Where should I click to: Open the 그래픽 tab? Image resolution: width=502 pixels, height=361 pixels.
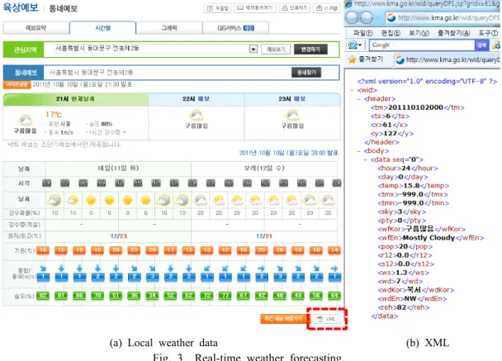tap(169, 28)
